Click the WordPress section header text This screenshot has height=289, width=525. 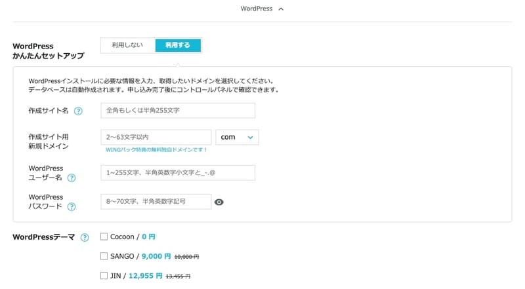tap(257, 9)
